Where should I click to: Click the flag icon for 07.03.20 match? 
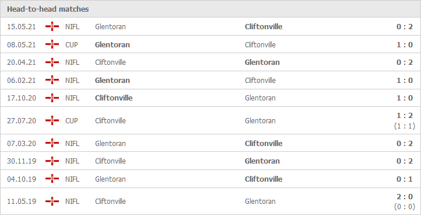52,143
